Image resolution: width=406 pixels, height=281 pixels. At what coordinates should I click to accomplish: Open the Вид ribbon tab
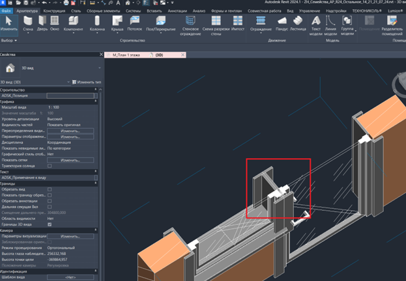(x=290, y=11)
